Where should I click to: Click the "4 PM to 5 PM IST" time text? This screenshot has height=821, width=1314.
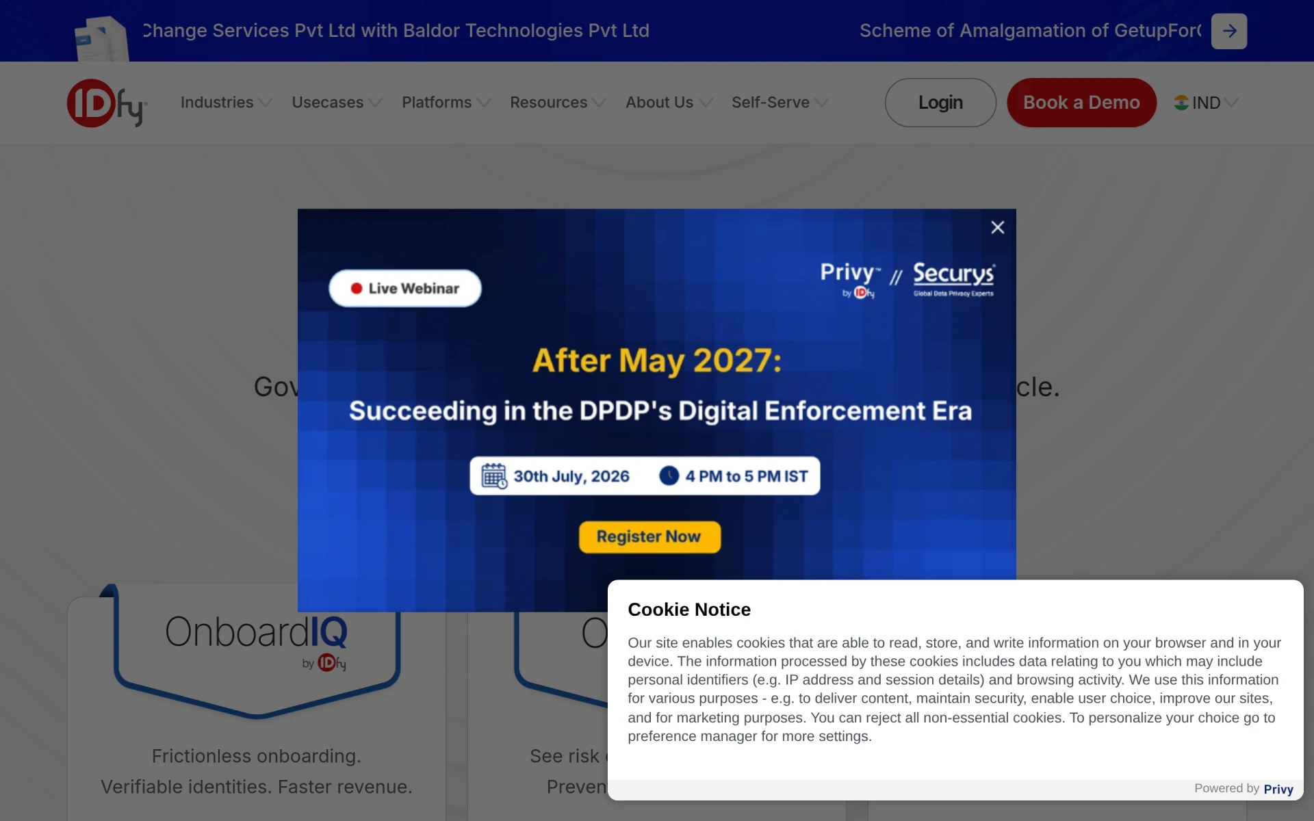click(747, 476)
